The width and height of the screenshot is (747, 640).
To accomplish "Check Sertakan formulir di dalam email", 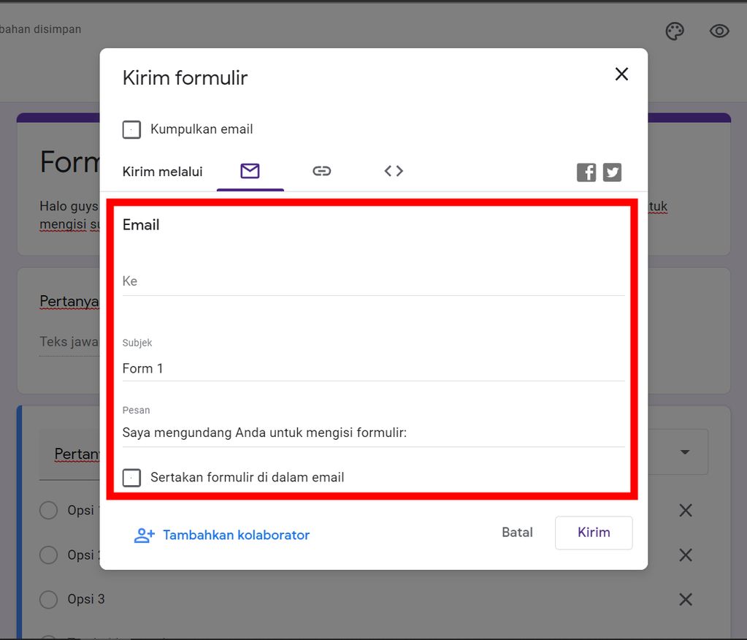I will [131, 477].
